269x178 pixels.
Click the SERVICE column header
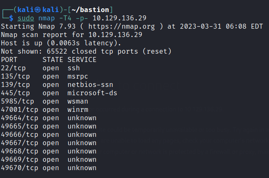82,59
